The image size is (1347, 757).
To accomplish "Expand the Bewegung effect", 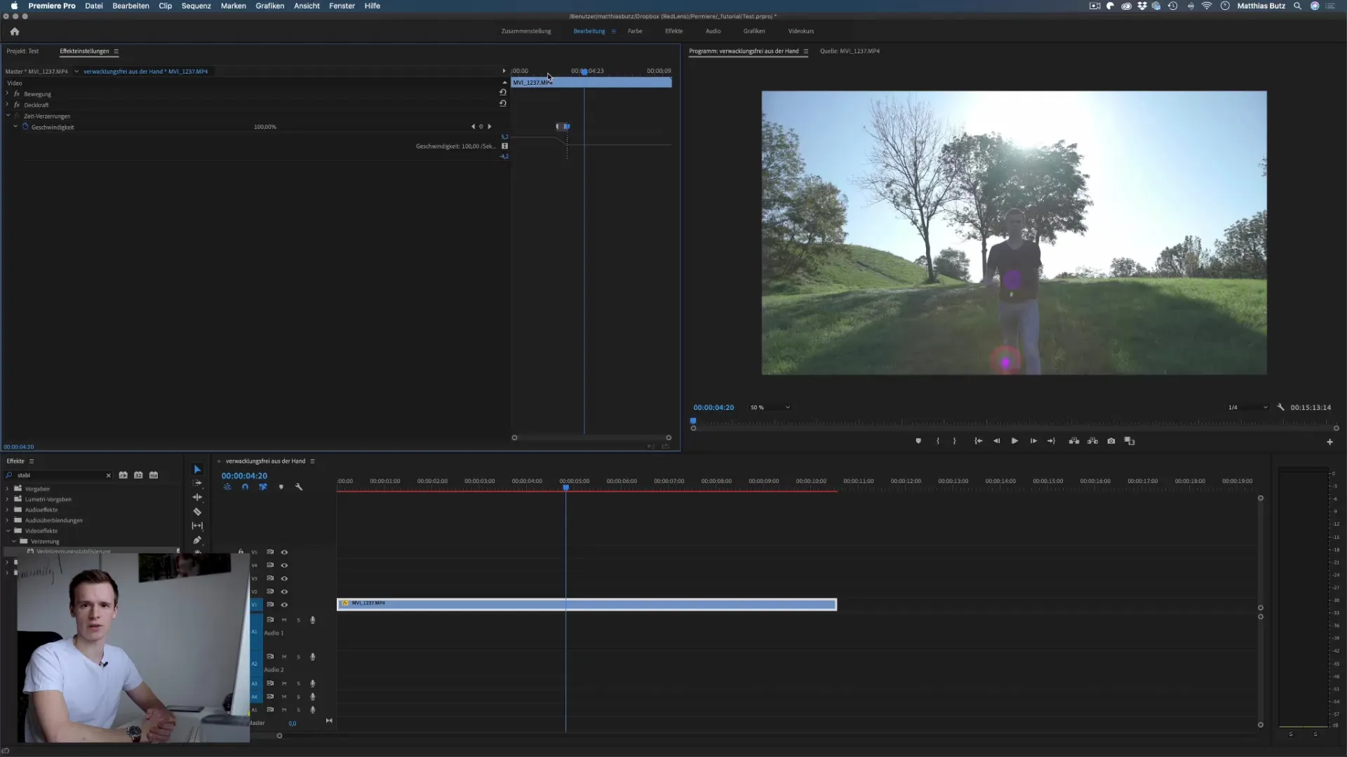I will click(x=8, y=93).
